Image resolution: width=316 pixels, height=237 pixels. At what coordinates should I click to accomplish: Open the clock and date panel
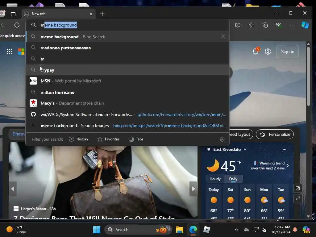(x=281, y=230)
